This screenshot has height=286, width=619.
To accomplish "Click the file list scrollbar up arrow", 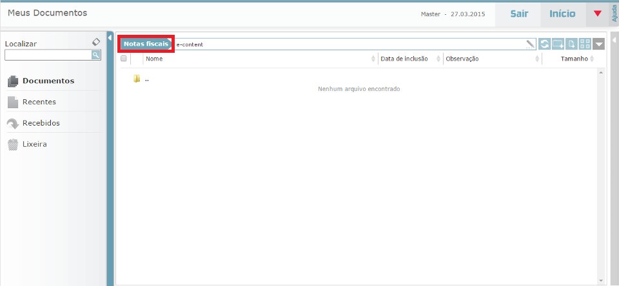I will [x=601, y=73].
